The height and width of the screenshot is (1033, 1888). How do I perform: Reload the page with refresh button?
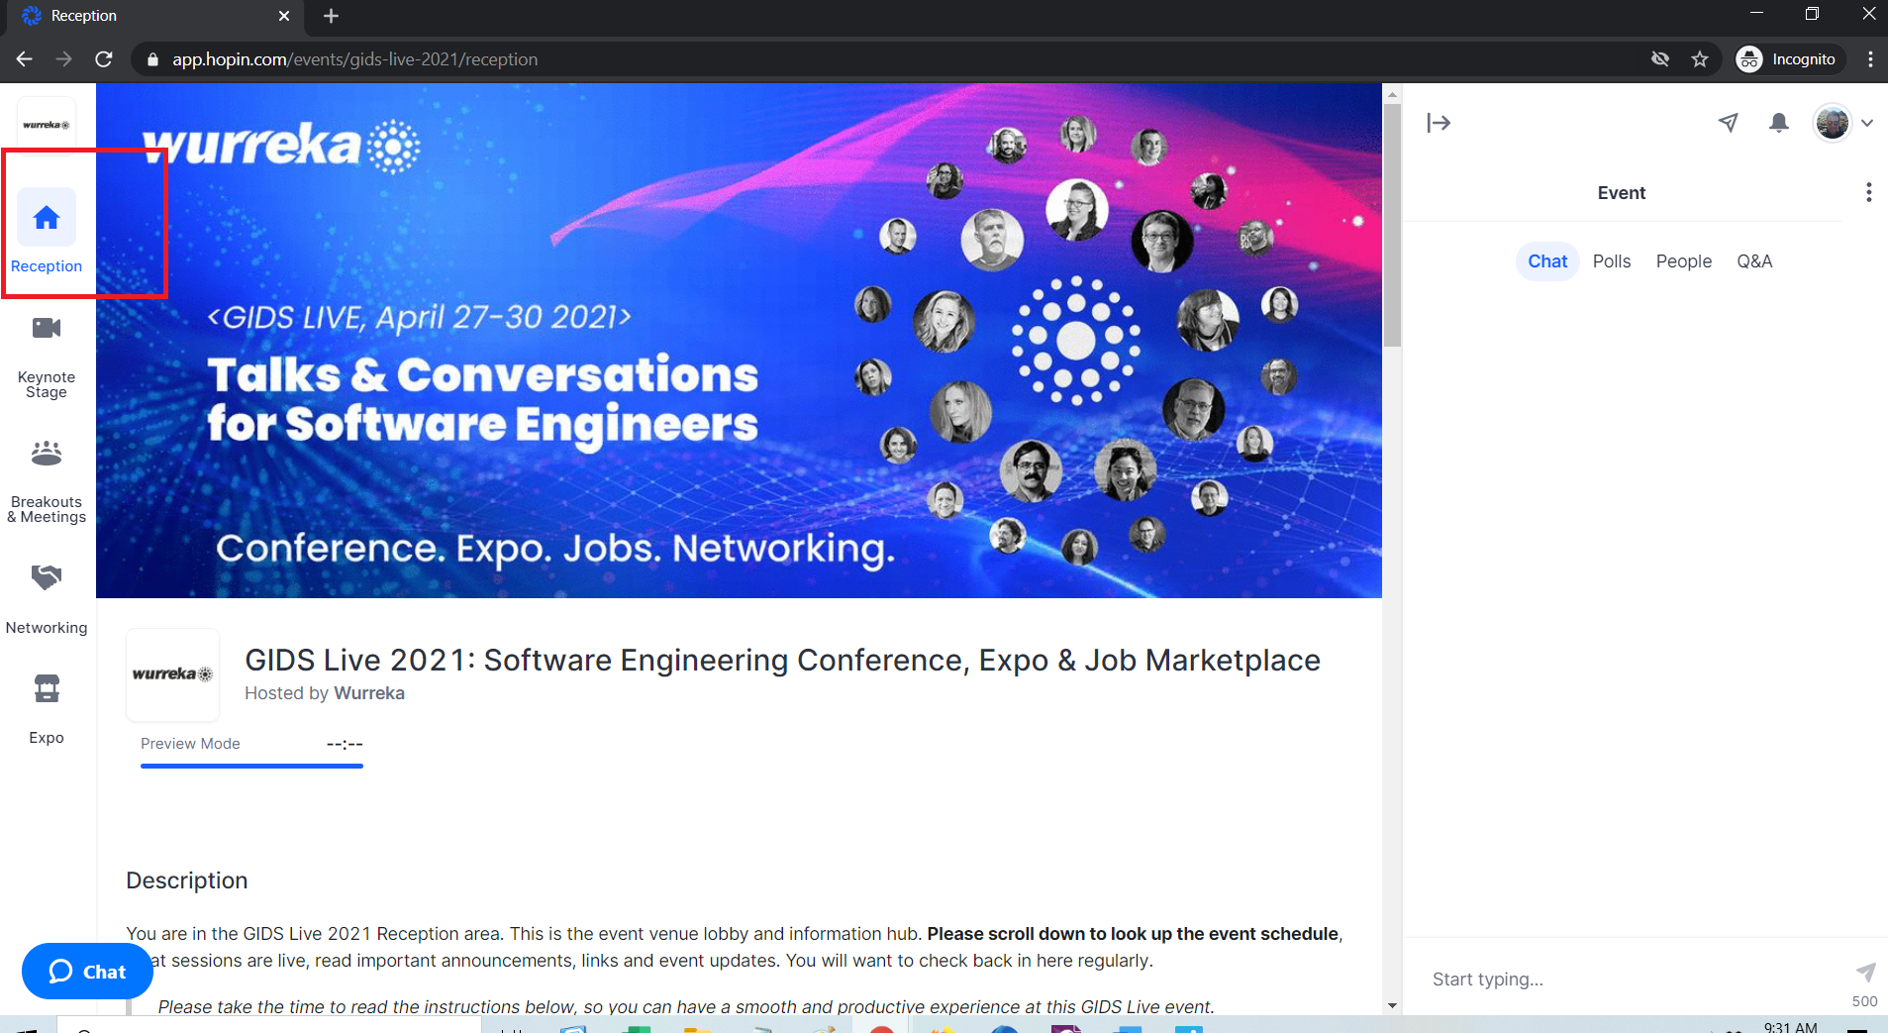[x=104, y=59]
